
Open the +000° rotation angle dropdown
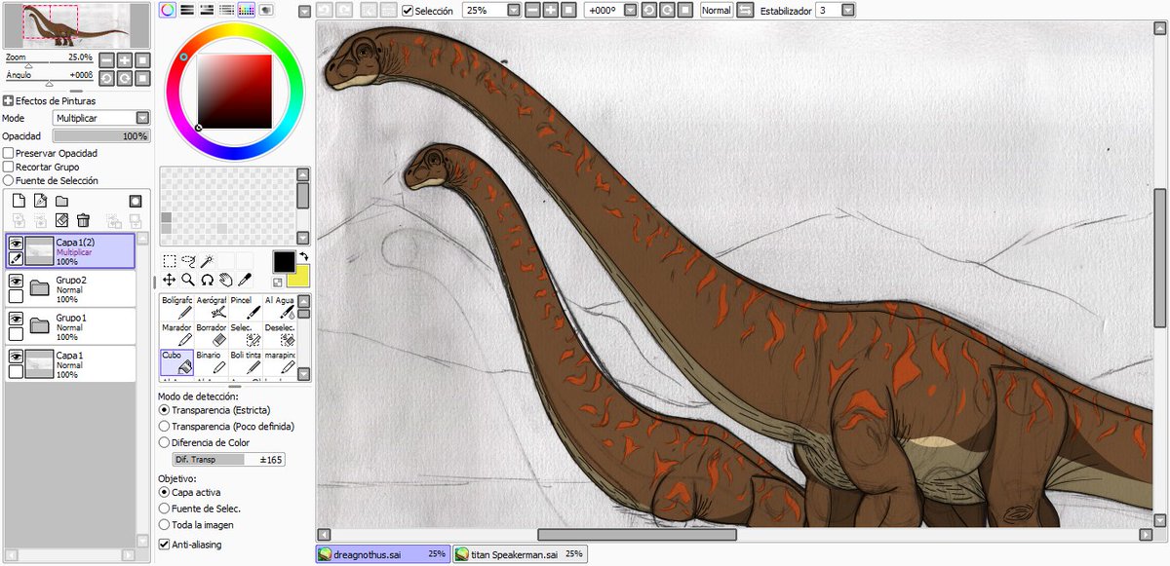[630, 10]
